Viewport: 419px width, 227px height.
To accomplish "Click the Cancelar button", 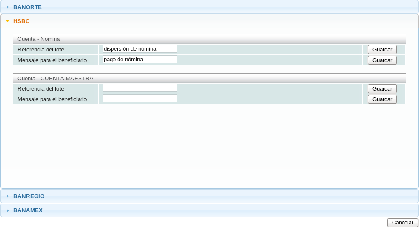I will point(402,223).
